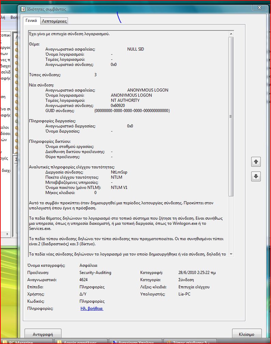Click the NtLmSsp logon process value
This screenshot has height=344, width=271.
pos(119,172)
